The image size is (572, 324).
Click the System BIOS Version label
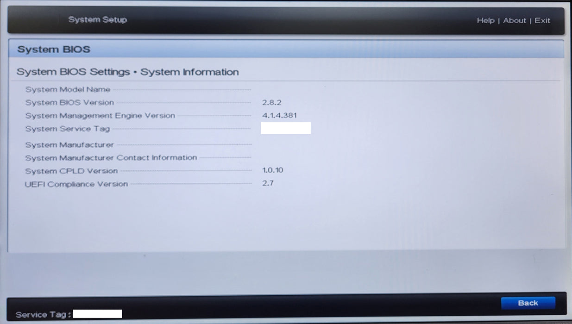click(69, 102)
